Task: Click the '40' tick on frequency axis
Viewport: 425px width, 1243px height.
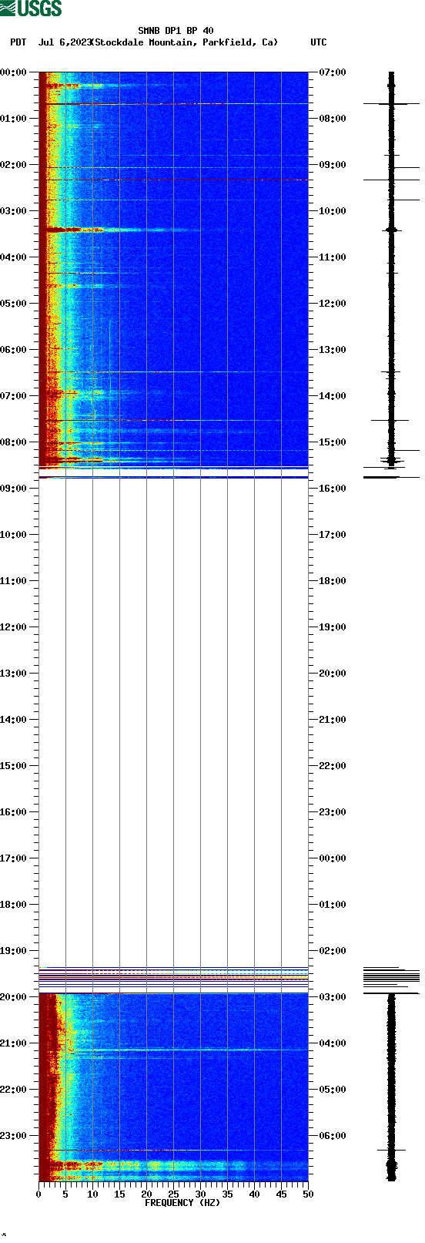Action: pos(254,1194)
